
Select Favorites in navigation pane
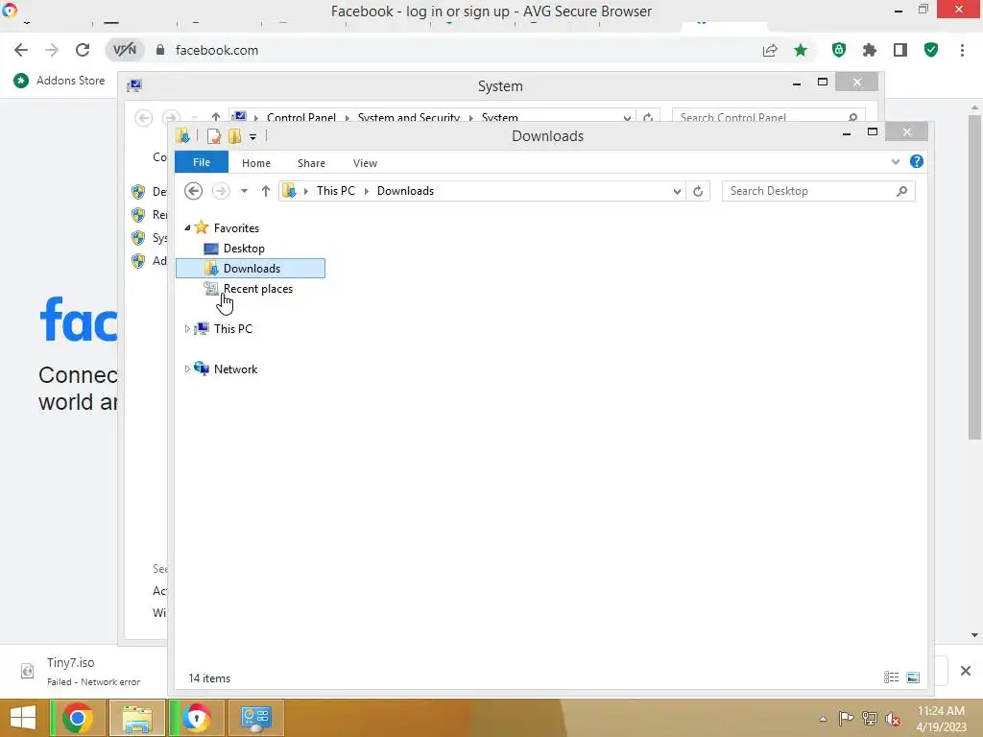(x=236, y=228)
